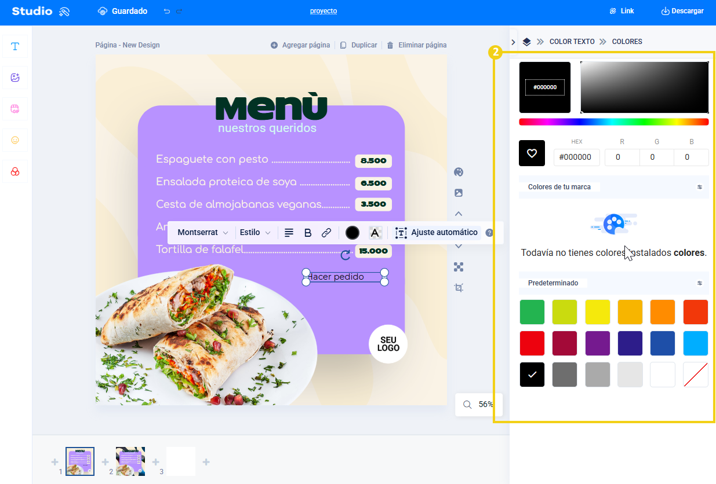The image size is (716, 484).
Task: Add page before thumbnail 1
Action: [54, 462]
